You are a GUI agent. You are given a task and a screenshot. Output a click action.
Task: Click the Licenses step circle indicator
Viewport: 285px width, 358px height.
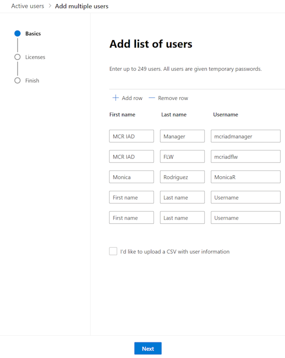pyautogui.click(x=18, y=57)
